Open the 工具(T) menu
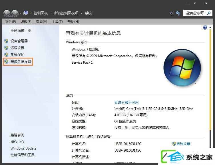The width and height of the screenshot is (215, 165). 57,22
